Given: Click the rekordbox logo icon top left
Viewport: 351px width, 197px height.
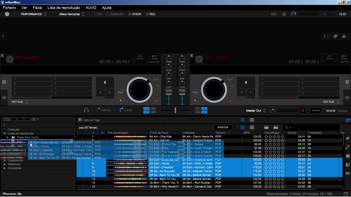Looking at the screenshot, I should click(7, 14).
